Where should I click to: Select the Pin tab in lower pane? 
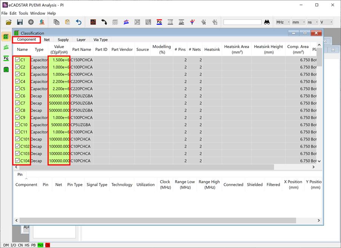coord(20,175)
